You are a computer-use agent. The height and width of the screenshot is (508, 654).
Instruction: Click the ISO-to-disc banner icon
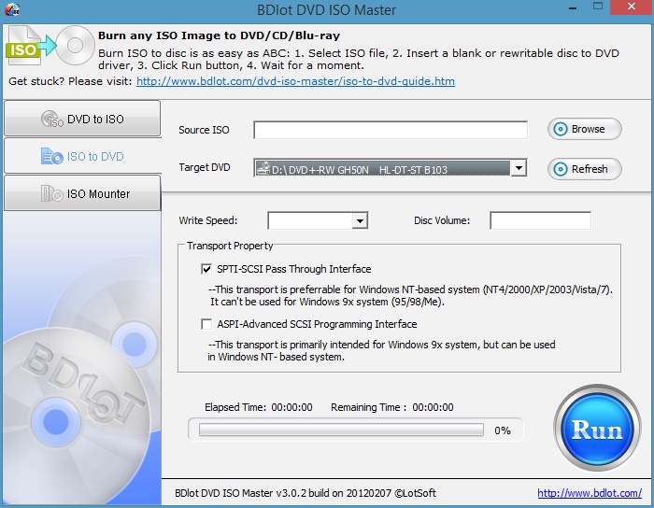tap(50, 46)
